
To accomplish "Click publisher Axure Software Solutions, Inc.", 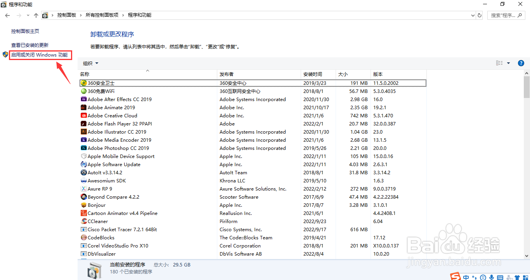I will tap(253, 189).
